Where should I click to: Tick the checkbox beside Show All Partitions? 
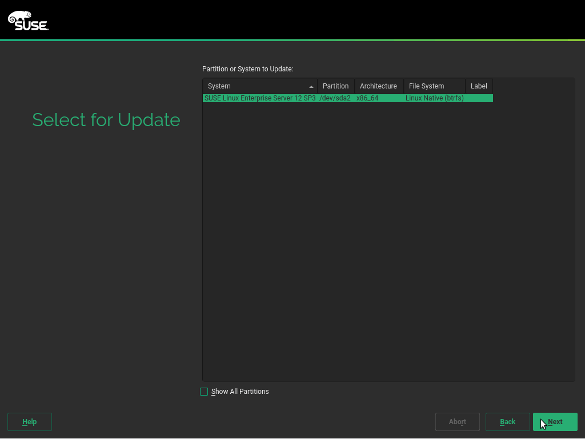[204, 392]
